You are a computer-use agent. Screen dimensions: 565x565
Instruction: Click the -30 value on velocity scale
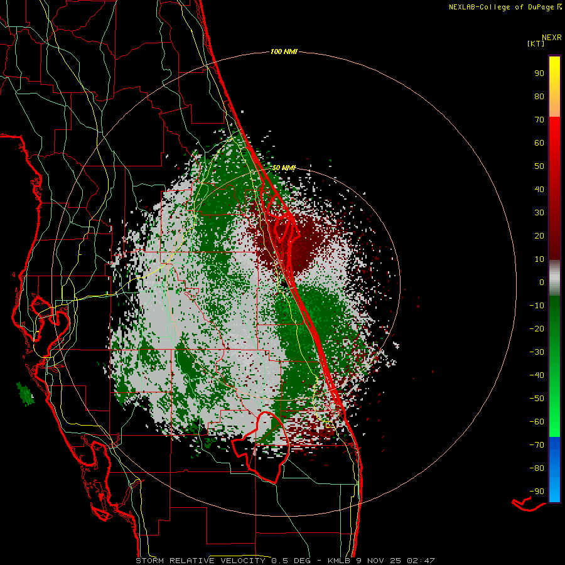pyautogui.click(x=537, y=352)
